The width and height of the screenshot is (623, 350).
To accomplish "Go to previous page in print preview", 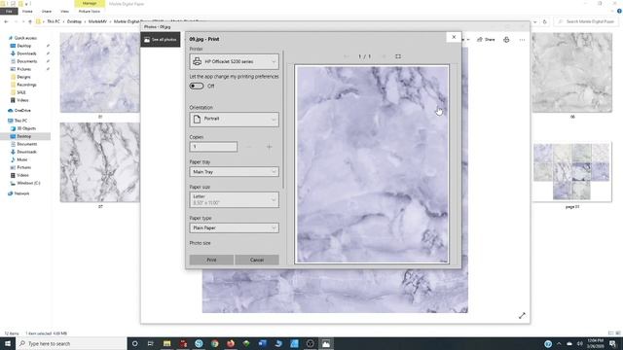I will tap(347, 56).
